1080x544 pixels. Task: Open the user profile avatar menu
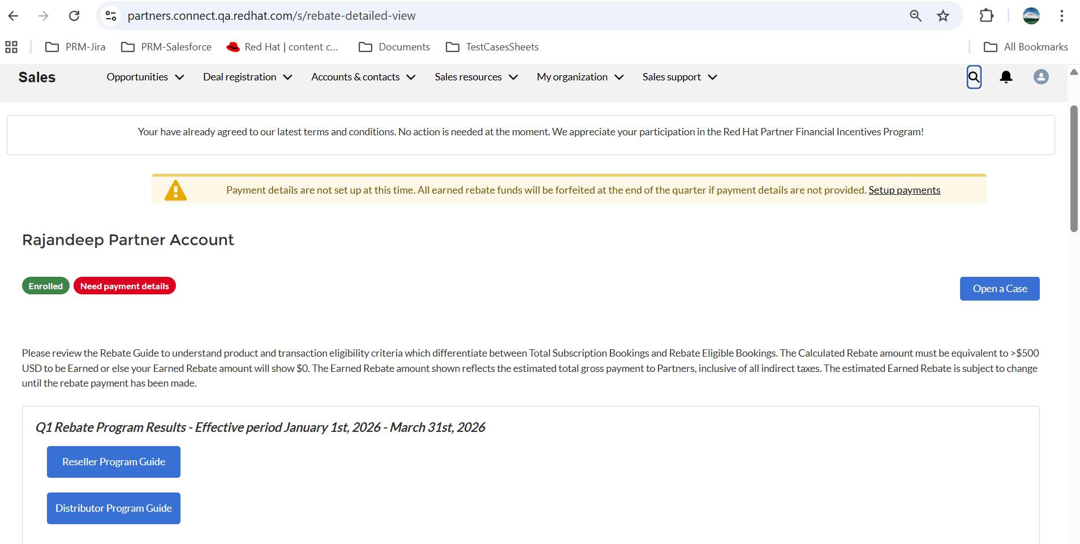(x=1041, y=77)
